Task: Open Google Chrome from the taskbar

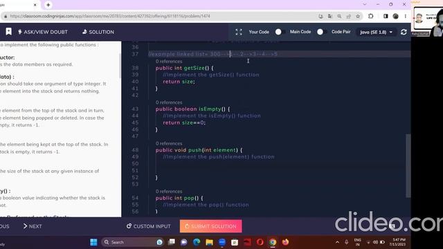Action: (273, 242)
